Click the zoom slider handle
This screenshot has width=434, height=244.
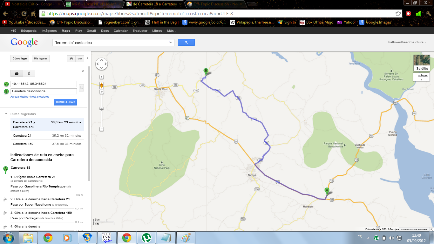(x=102, y=108)
